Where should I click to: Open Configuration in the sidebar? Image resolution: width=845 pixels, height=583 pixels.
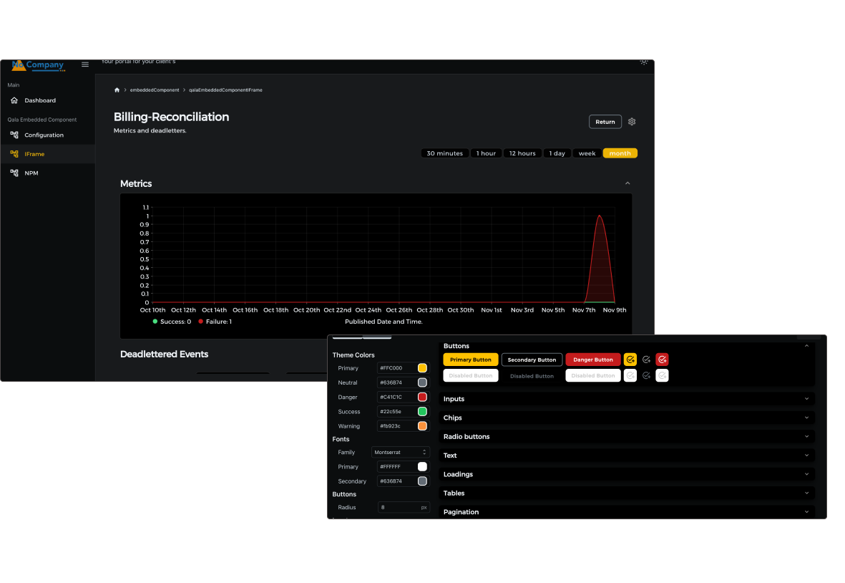(47, 135)
